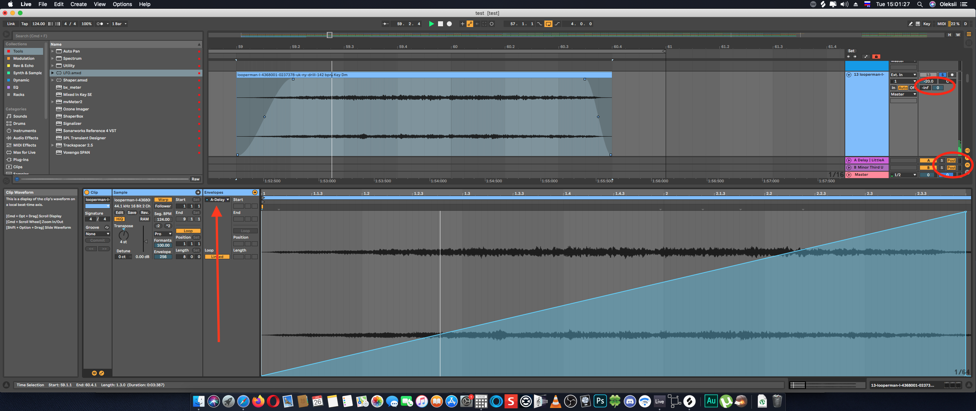Click the Transpose knob
The width and height of the screenshot is (976, 411).
pos(124,235)
